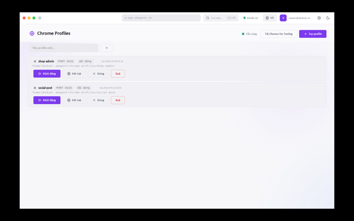Click the PORT 9222 badge
Image resolution: width=354 pixels, height=221 pixels.
coord(65,61)
